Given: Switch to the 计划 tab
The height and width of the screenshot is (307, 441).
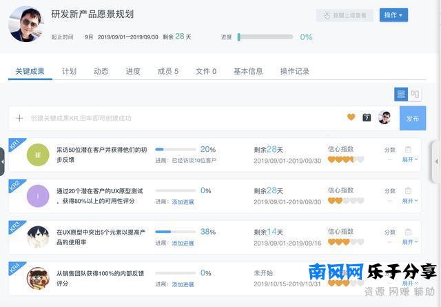Looking at the screenshot, I should 69,71.
